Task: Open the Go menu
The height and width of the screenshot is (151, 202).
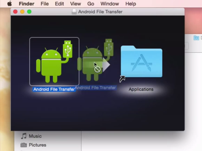Action: (91, 4)
